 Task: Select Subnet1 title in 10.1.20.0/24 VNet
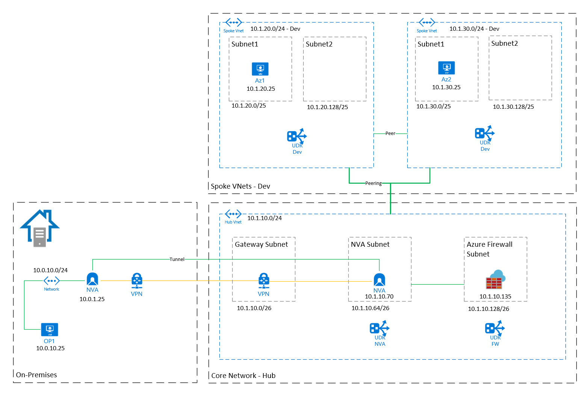point(245,44)
